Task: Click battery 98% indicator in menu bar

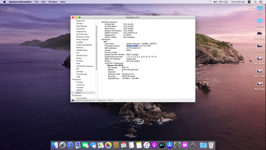Action: tap(223, 2)
